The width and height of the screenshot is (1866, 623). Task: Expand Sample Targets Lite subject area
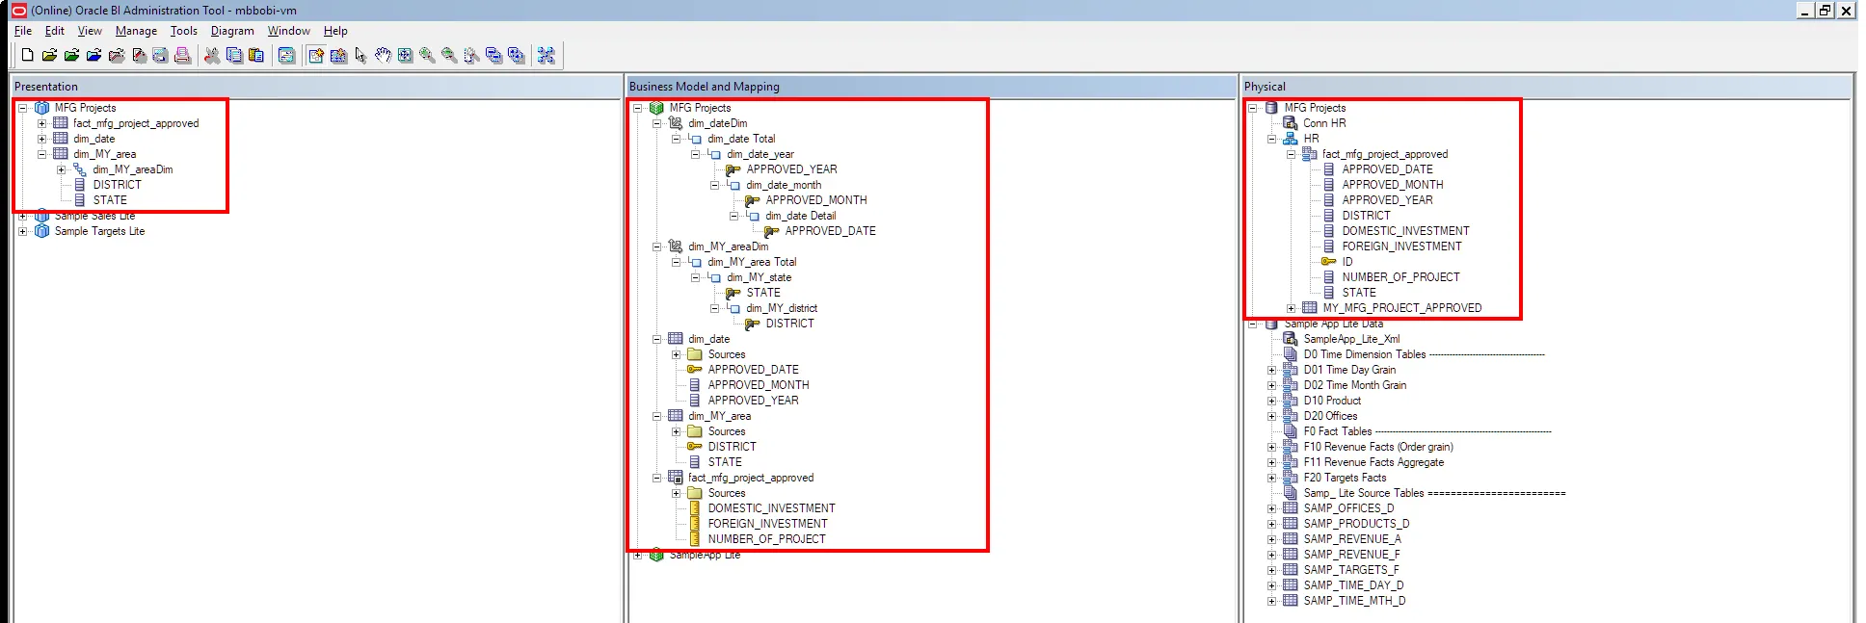(x=23, y=231)
